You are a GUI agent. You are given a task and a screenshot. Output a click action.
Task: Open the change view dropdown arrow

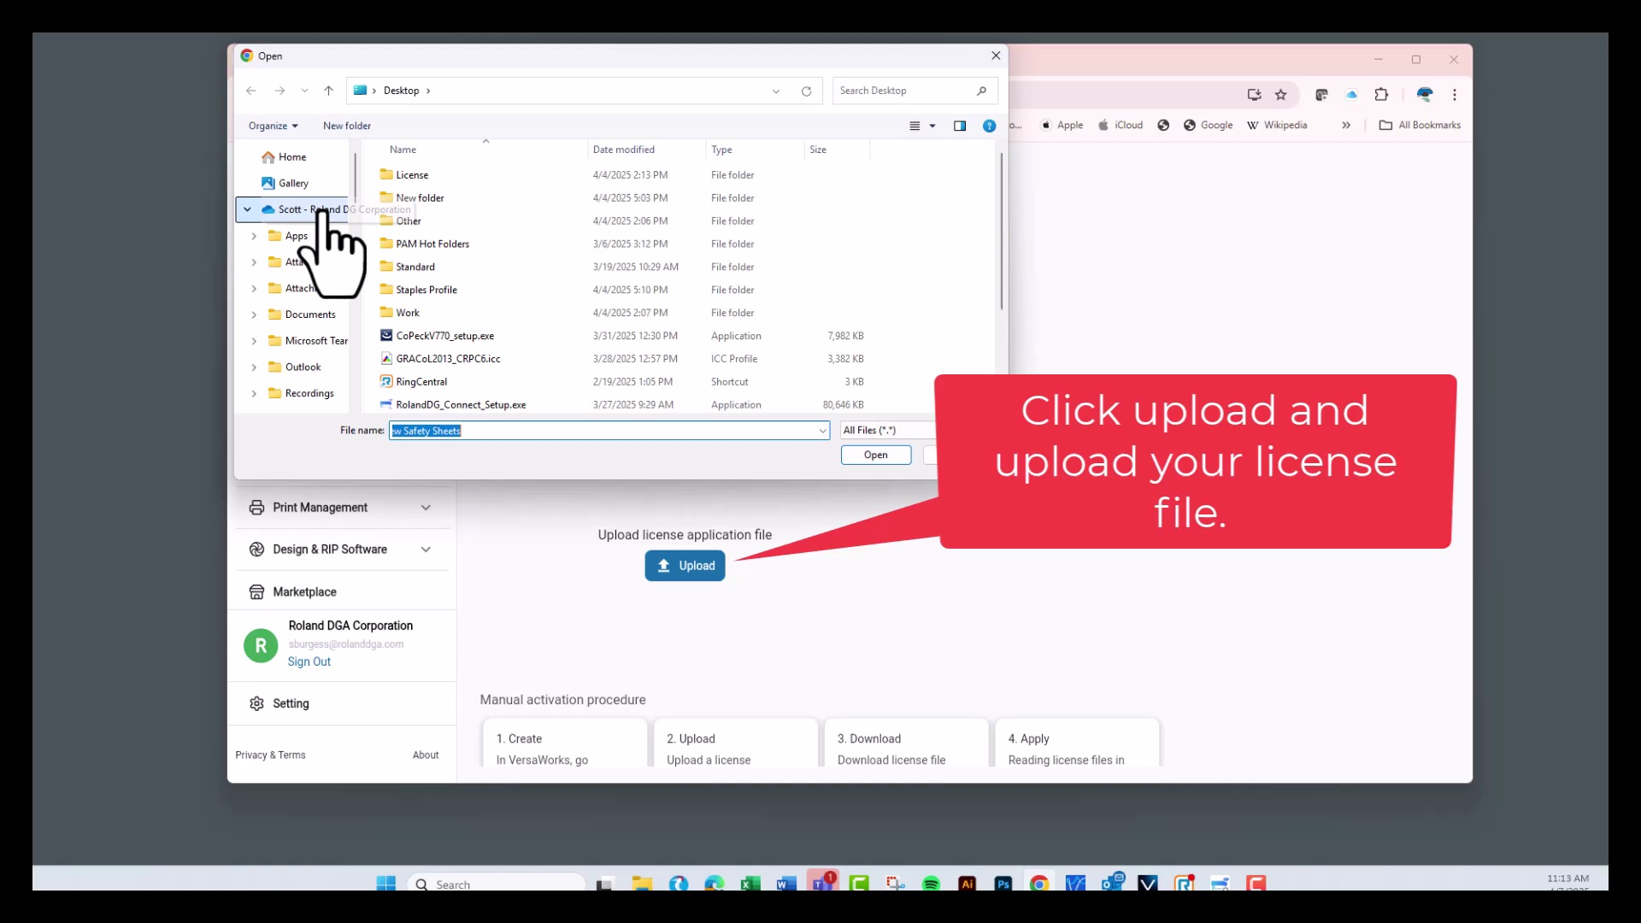click(x=932, y=126)
